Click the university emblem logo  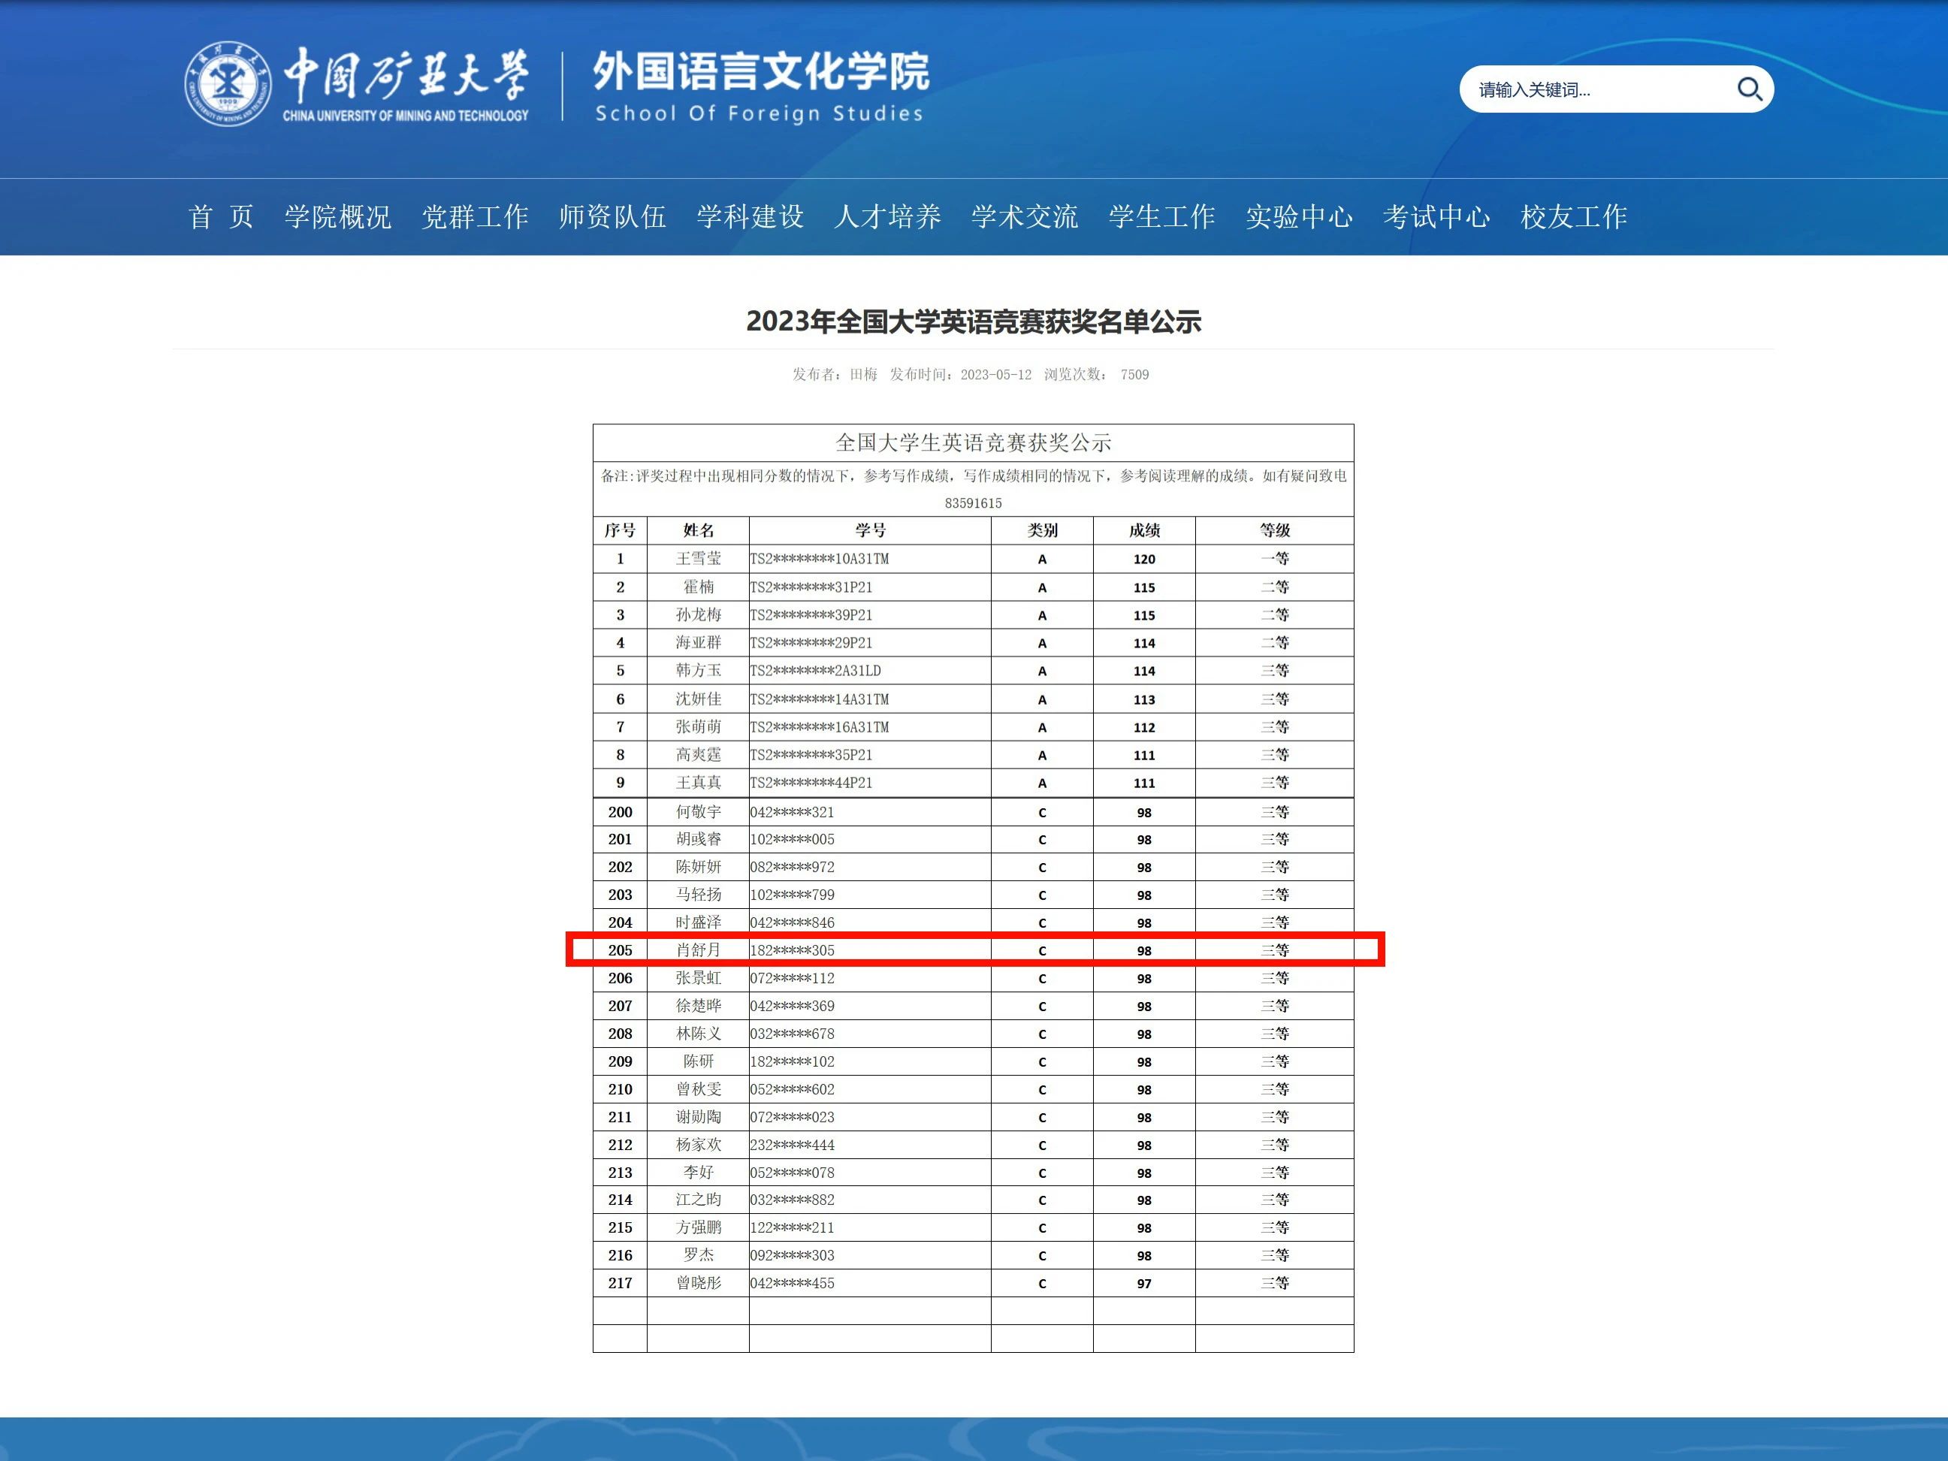click(227, 83)
